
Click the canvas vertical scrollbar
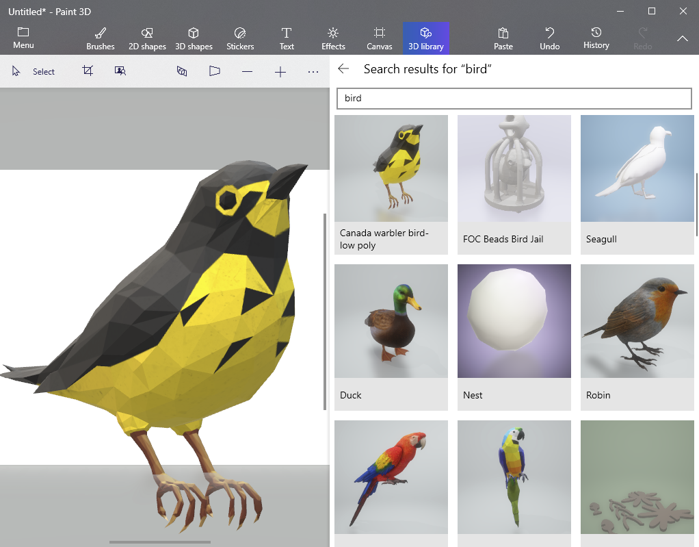pos(325,311)
